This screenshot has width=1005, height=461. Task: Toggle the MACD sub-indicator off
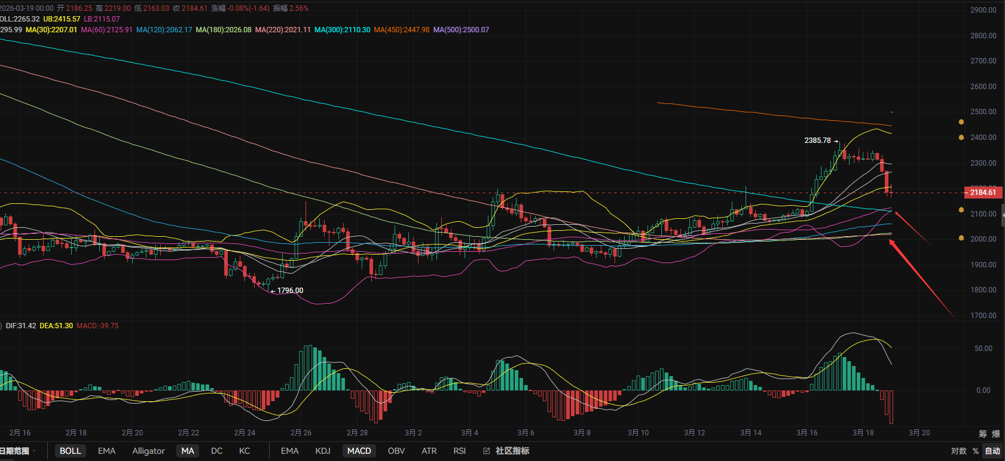click(359, 451)
